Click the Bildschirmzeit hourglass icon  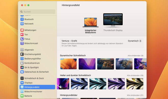pyautogui.click(x=22, y=43)
